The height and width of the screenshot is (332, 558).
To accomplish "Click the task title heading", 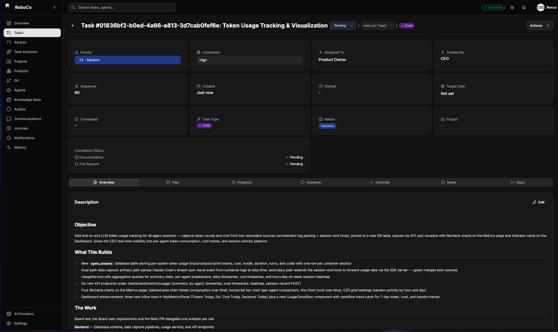I will 204,26.
